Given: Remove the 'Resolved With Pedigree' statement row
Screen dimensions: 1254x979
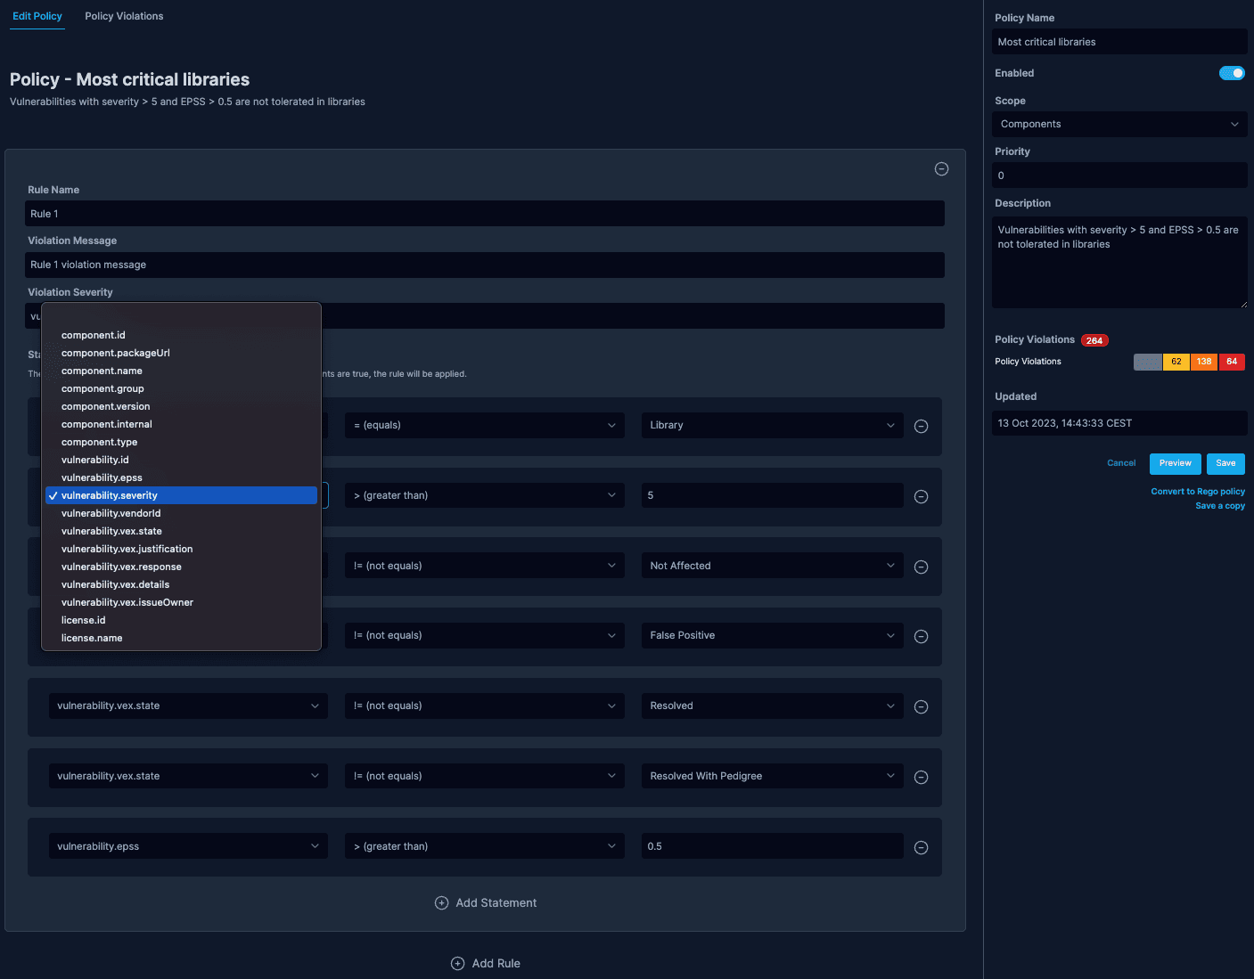Looking at the screenshot, I should [921, 776].
